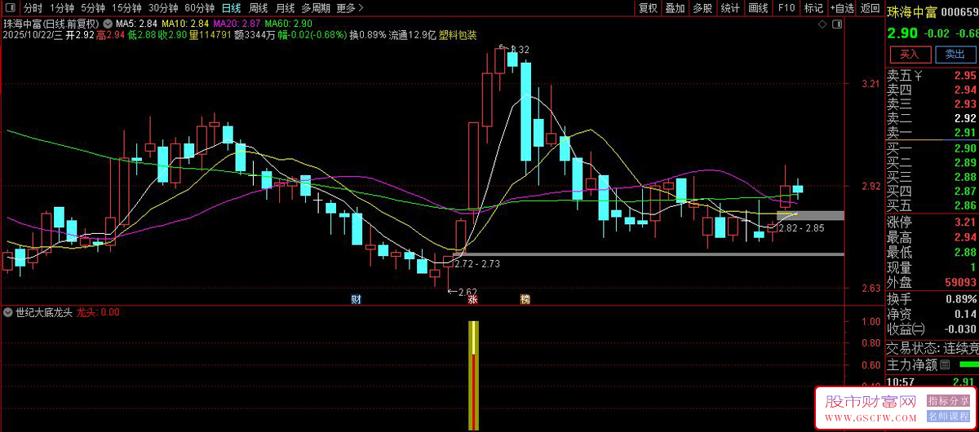This screenshot has height=432, width=979.
Task: Open the list icon beside 主力净额
Action: (946, 364)
